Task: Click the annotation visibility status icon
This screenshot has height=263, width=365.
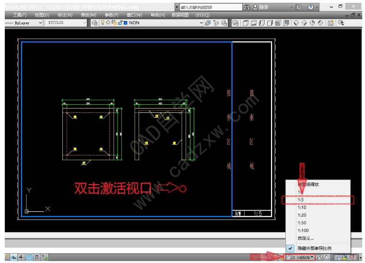Action: point(319,257)
